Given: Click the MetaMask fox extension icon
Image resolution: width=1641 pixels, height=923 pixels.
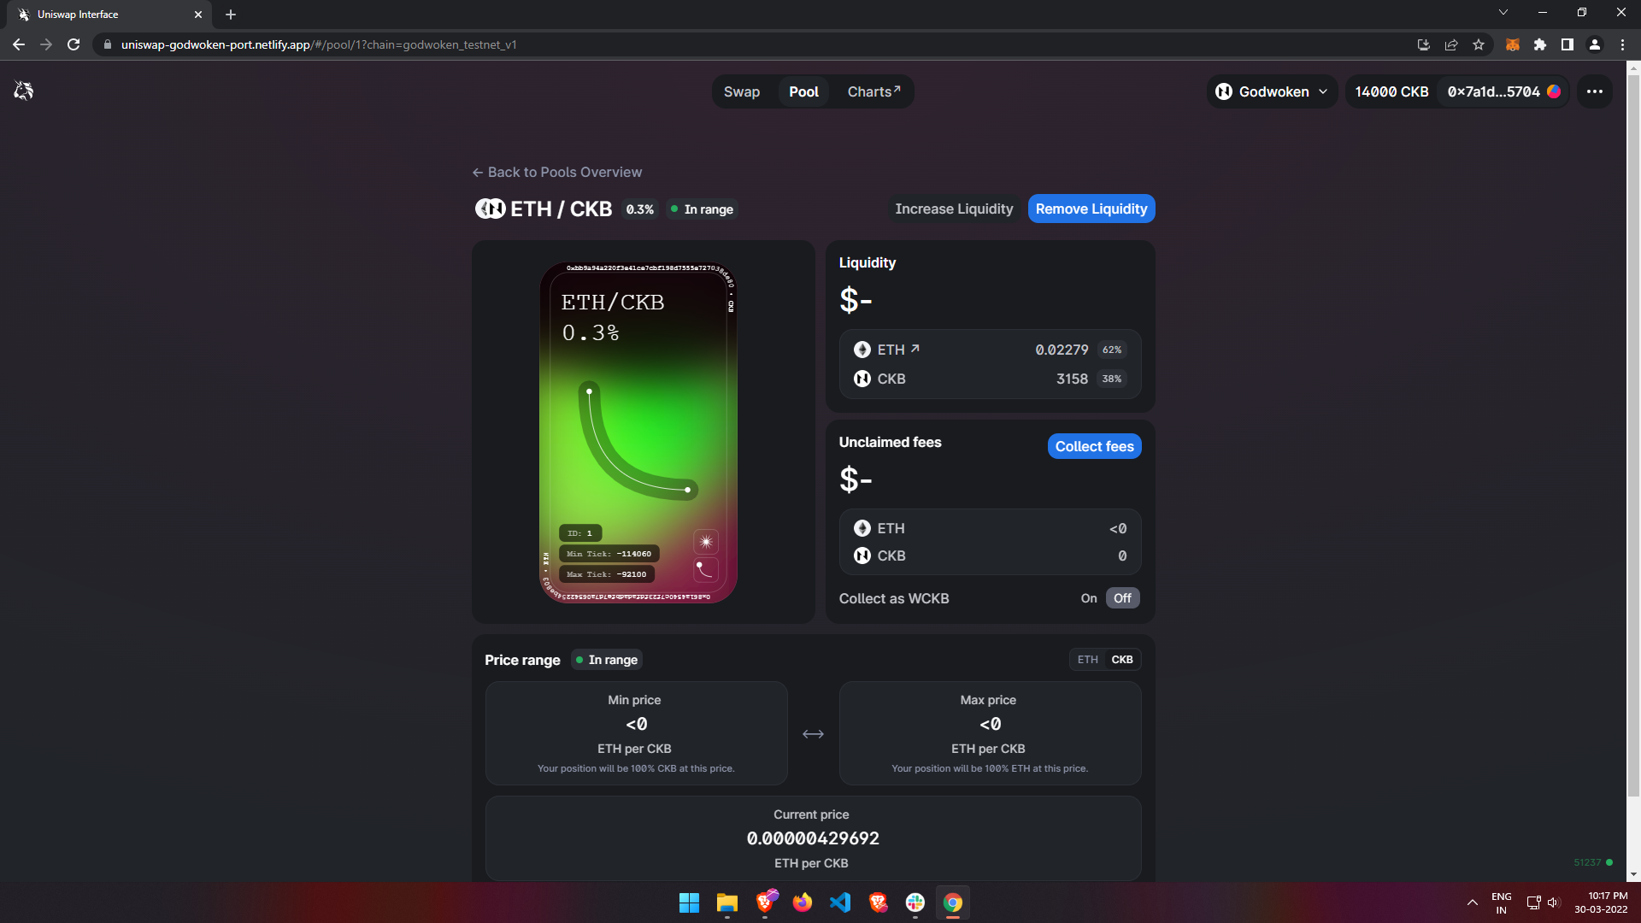Looking at the screenshot, I should (1512, 44).
